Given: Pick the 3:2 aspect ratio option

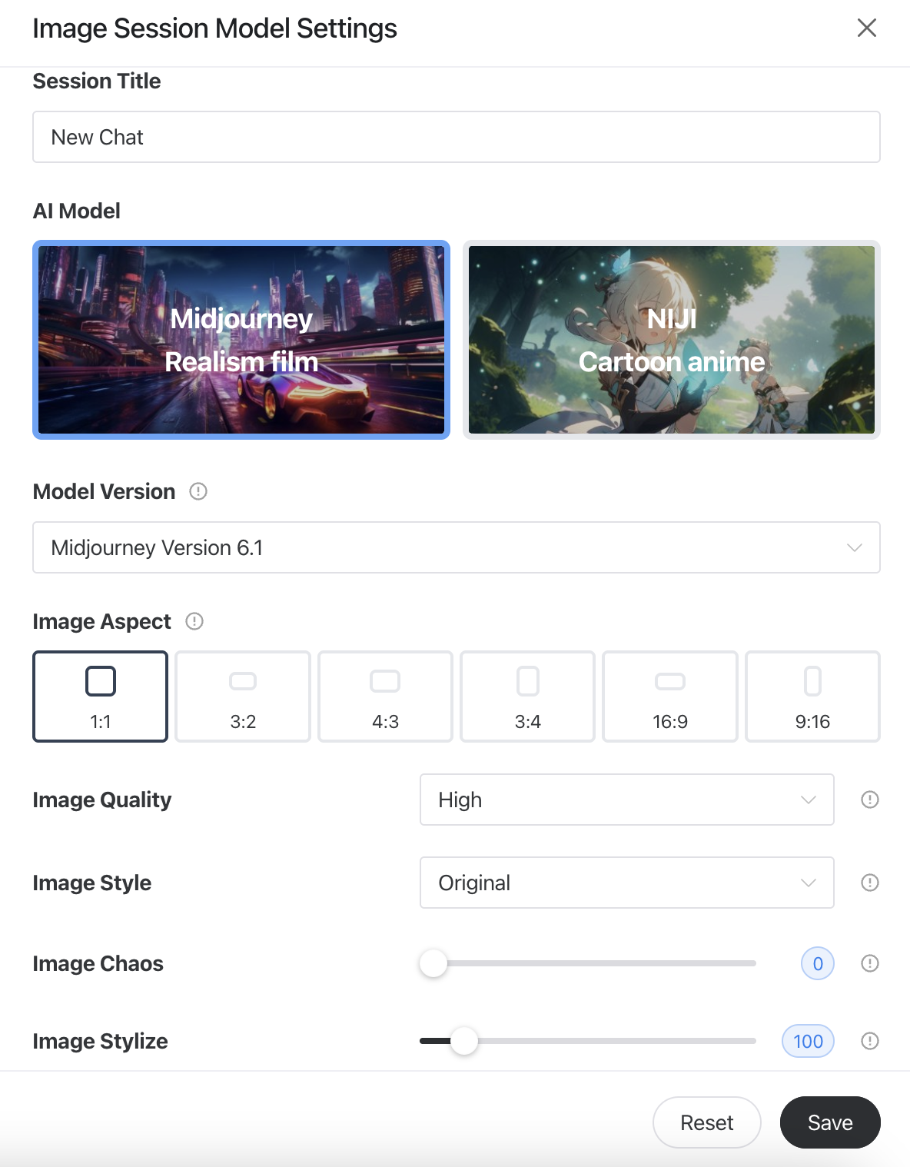Looking at the screenshot, I should 243,697.
